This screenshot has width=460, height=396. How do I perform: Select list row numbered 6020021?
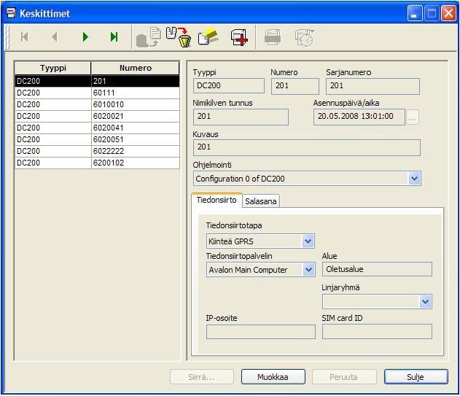[97, 116]
